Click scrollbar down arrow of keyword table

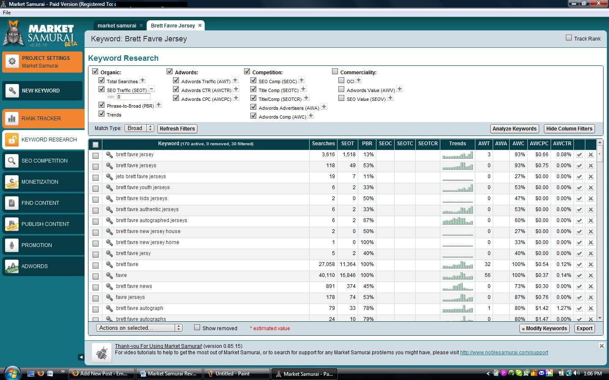(600, 318)
